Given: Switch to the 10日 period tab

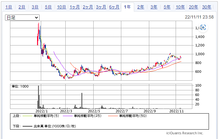Looking at the screenshot, I should click(62, 7).
